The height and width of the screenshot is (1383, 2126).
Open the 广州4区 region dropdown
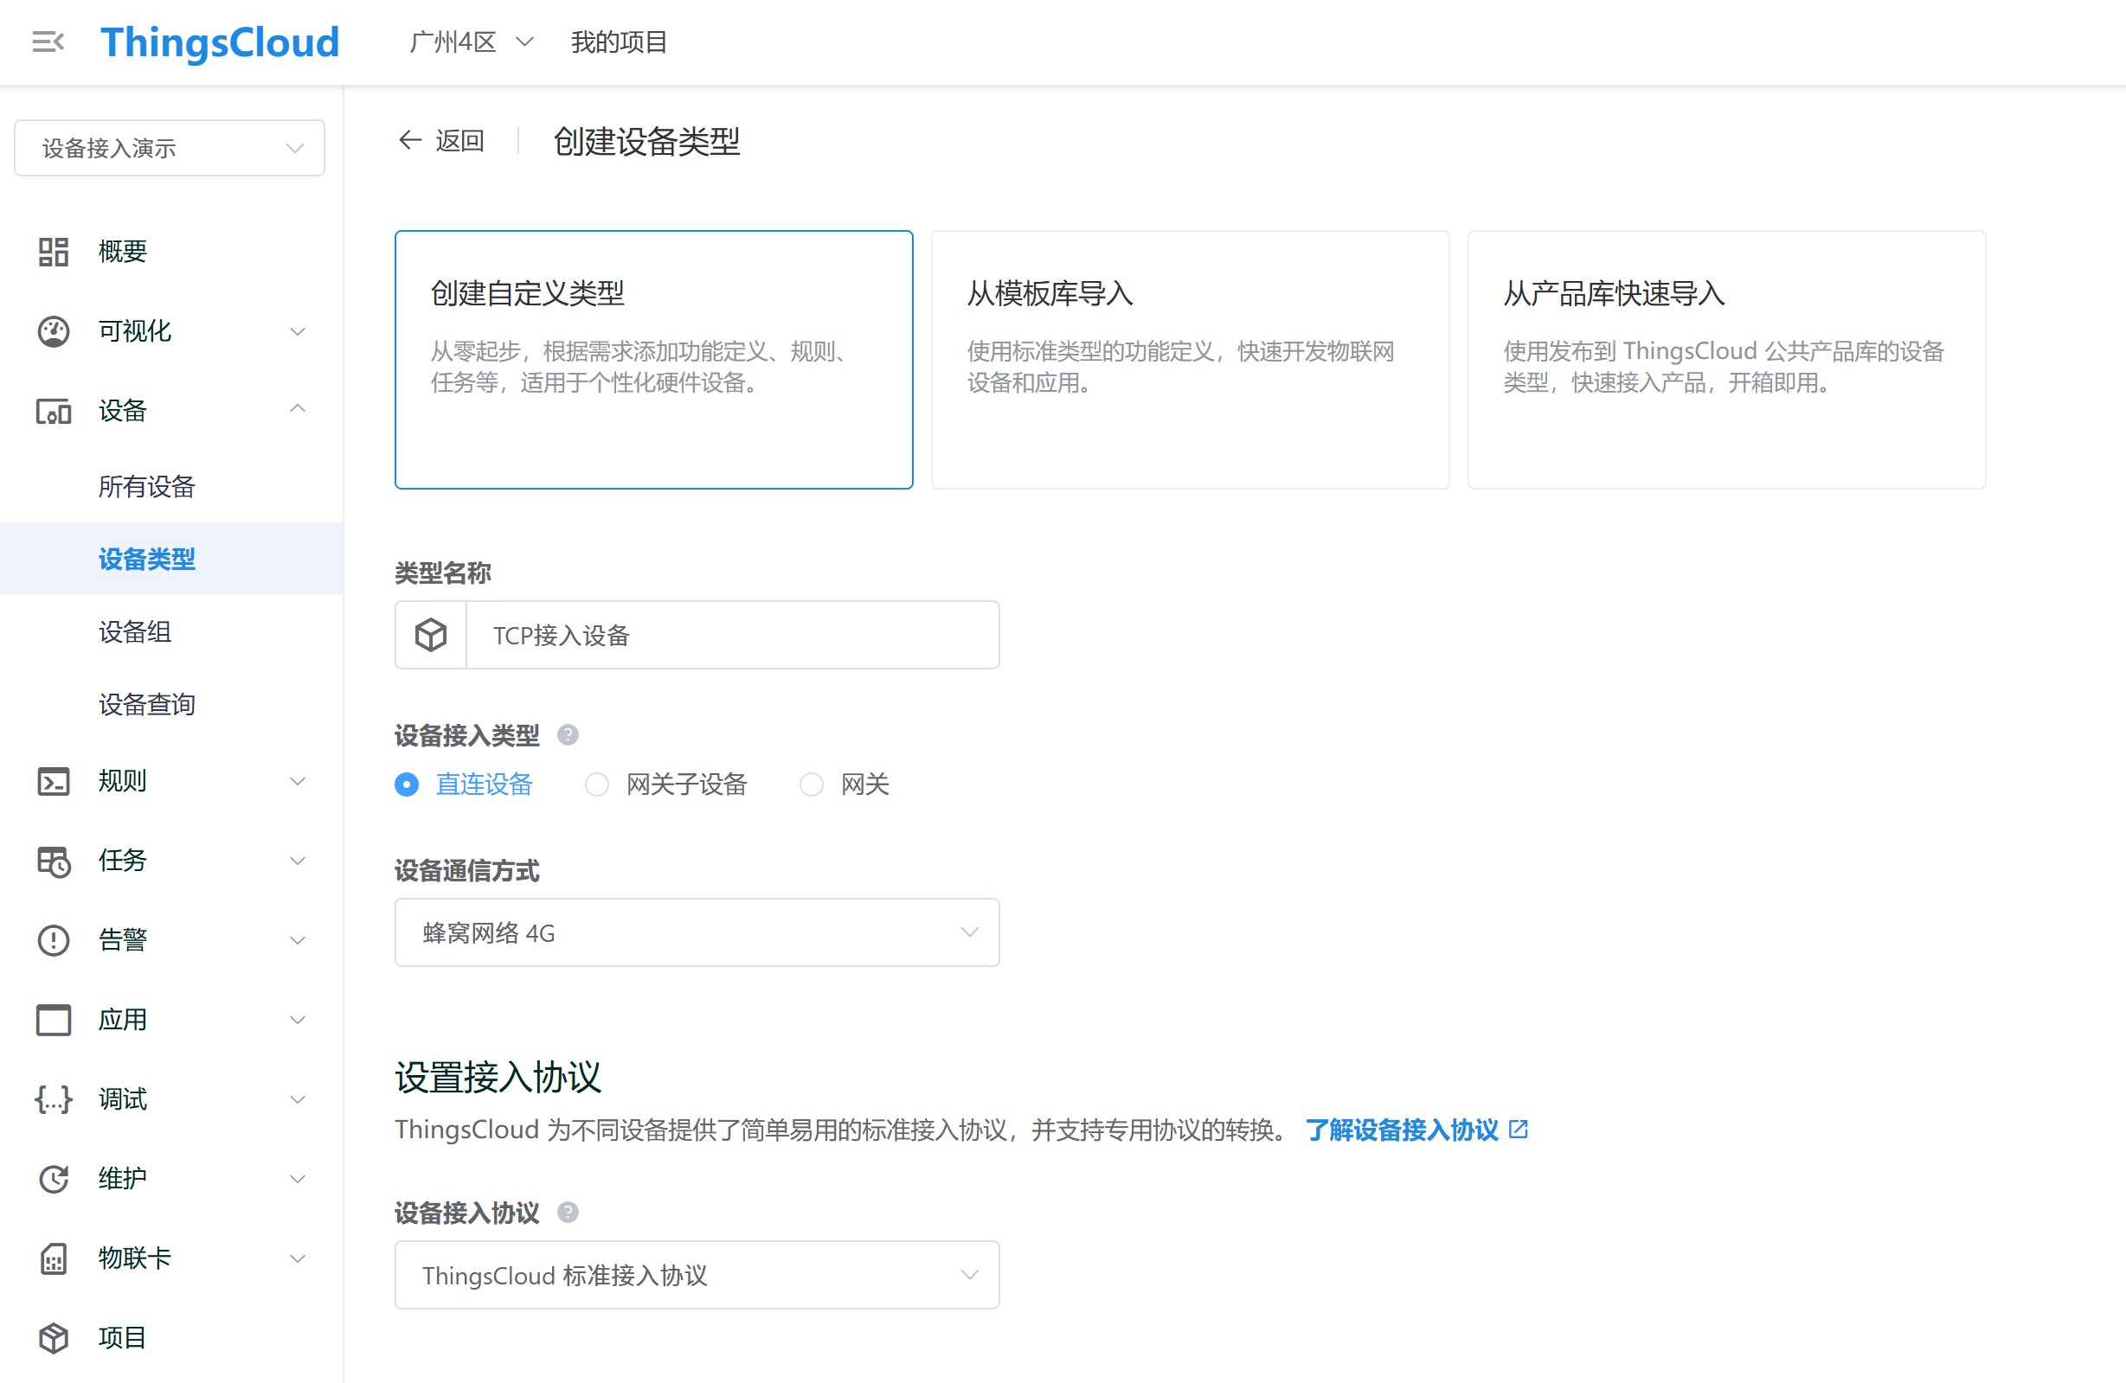471,42
